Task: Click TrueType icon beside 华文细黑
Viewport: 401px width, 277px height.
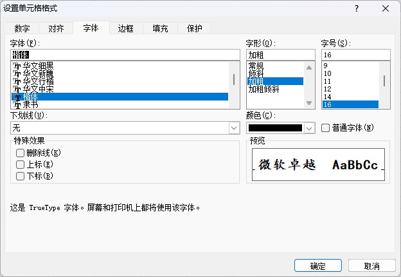Action: tap(17, 66)
